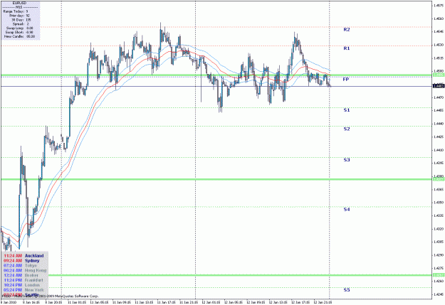Click the 1.4440 price axis label
The height and width of the screenshot is (305, 445).
[x=439, y=124]
